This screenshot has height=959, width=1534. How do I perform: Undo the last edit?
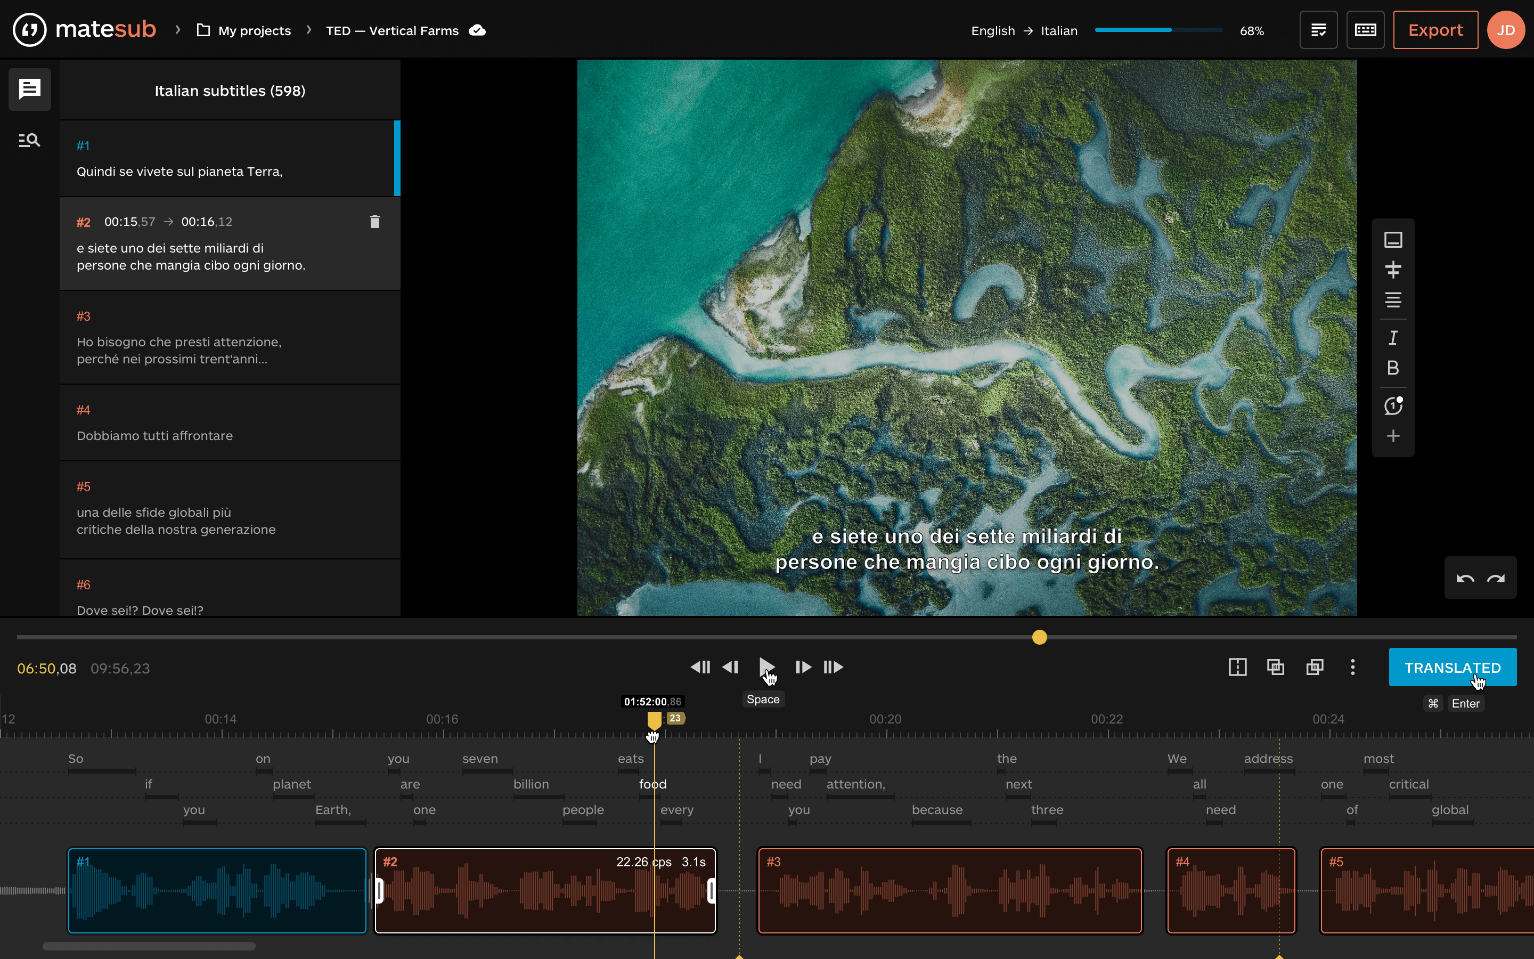(x=1465, y=578)
